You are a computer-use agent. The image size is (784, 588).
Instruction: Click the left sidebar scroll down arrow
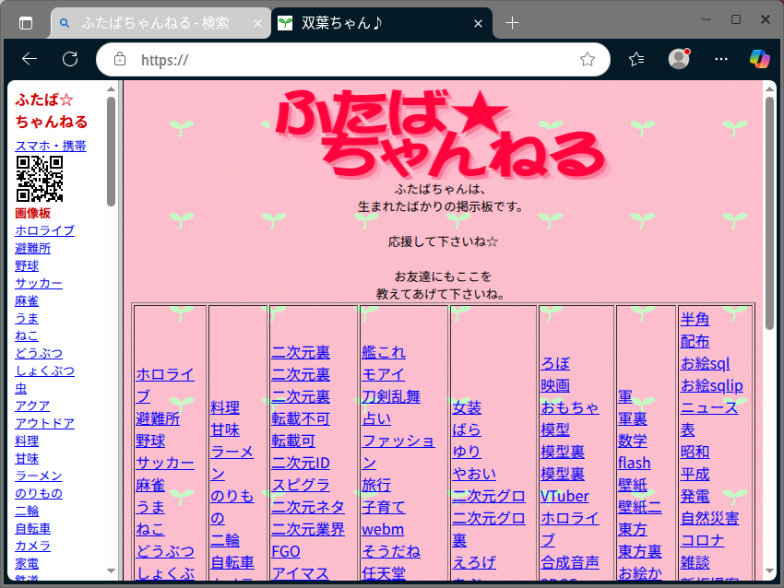[112, 570]
